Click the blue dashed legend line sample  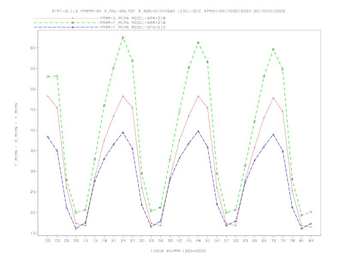(x=66, y=27)
